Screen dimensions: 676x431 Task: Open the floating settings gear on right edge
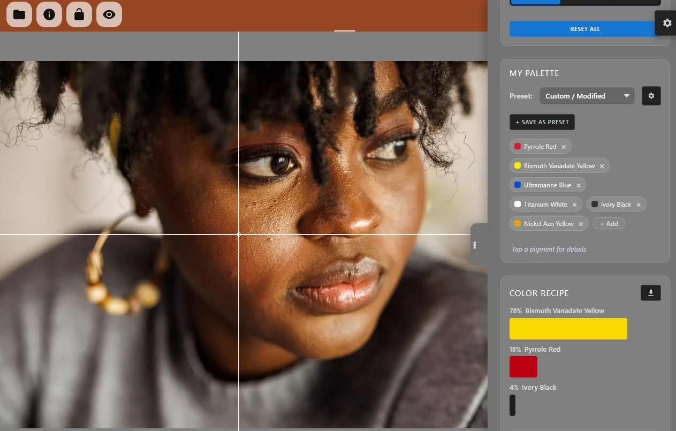pyautogui.click(x=666, y=23)
